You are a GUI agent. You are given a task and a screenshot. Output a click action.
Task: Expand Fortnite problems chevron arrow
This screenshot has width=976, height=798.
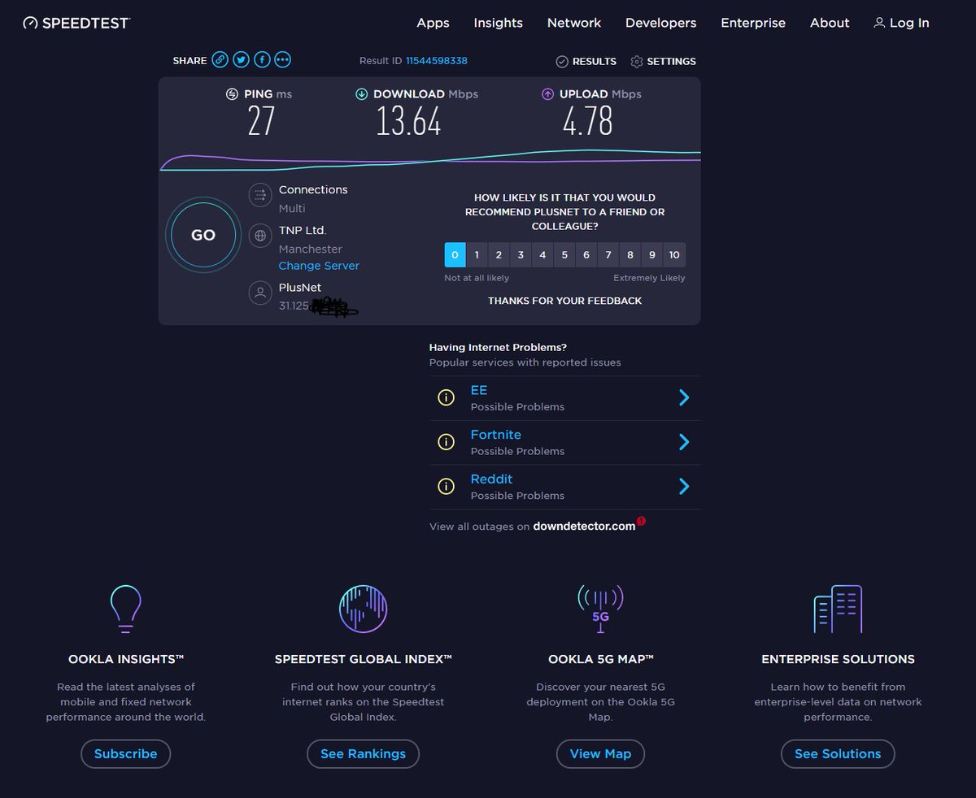pos(684,442)
